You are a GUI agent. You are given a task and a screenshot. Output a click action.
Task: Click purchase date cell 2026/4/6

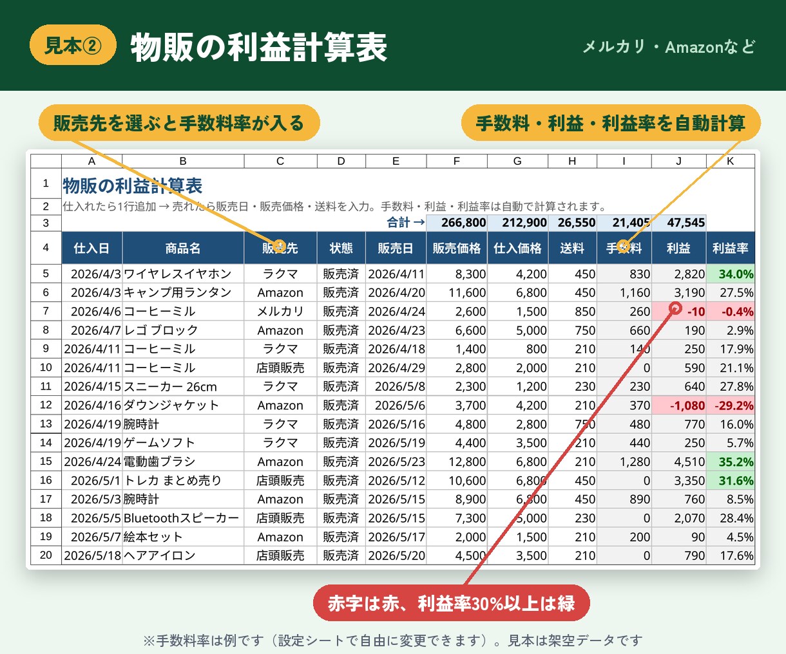[92, 311]
